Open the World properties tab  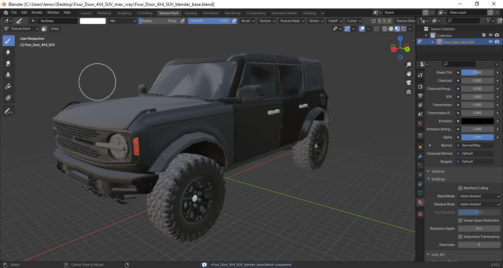420,123
